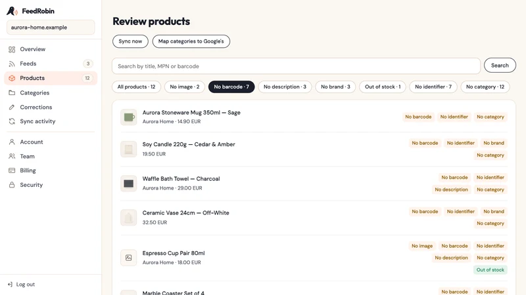Viewport: 526px width, 295px height.
Task: Open Ceramic Vase product thumbnail
Action: click(x=128, y=218)
